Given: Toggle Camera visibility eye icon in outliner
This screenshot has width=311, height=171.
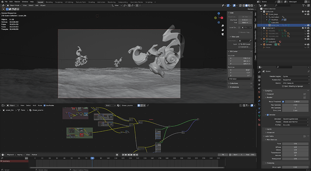Looking at the screenshot, I should pos(306,45).
